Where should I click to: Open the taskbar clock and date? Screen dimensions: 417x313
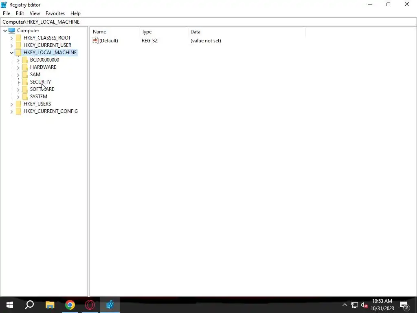coord(382,305)
